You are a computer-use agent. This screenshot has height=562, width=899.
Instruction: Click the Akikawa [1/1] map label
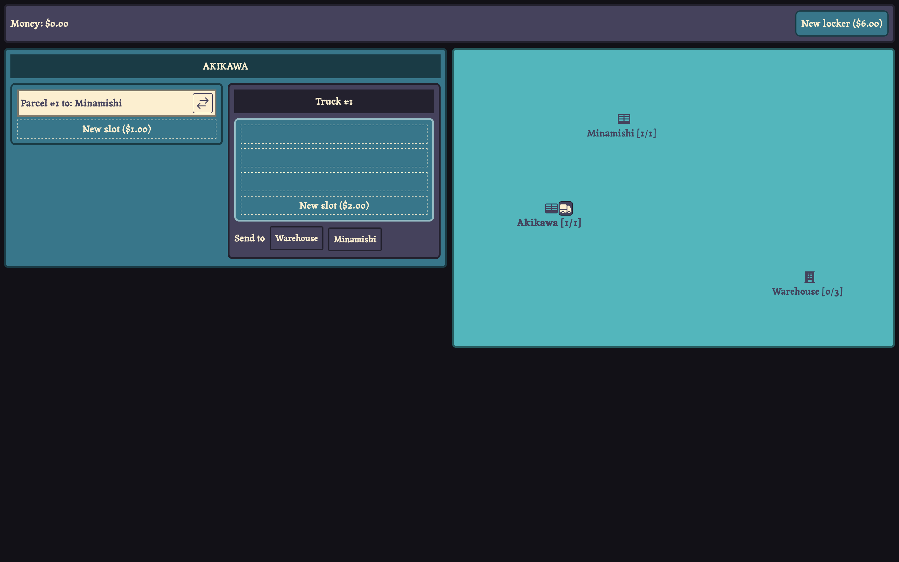(x=549, y=223)
